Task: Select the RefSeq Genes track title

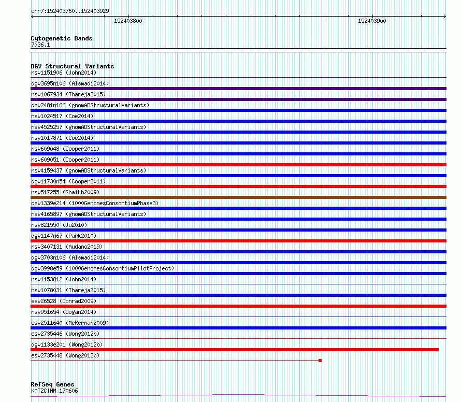Action: pyautogui.click(x=52, y=384)
